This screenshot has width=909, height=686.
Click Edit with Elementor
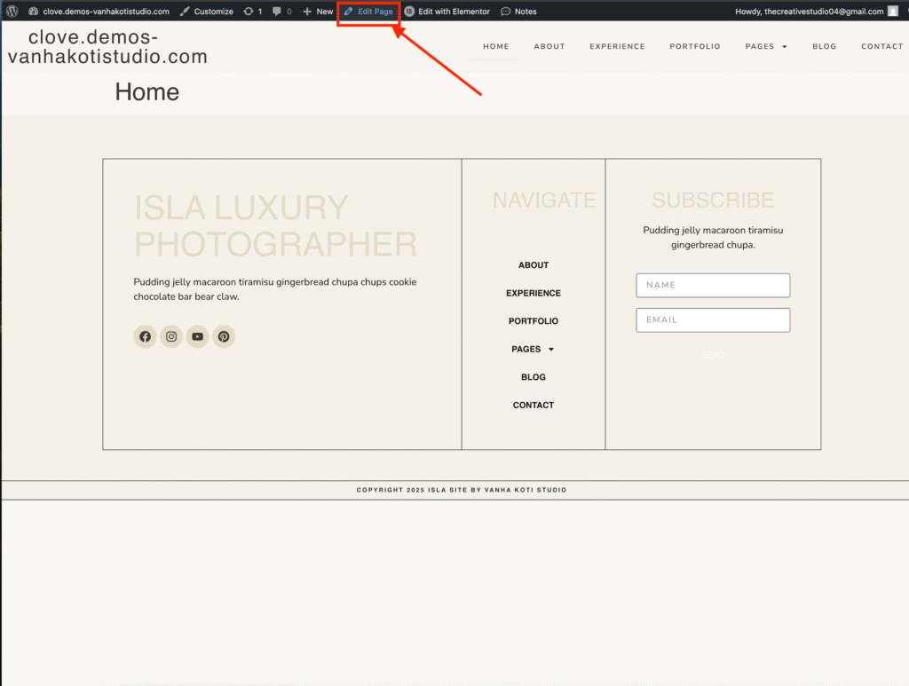[x=447, y=12]
